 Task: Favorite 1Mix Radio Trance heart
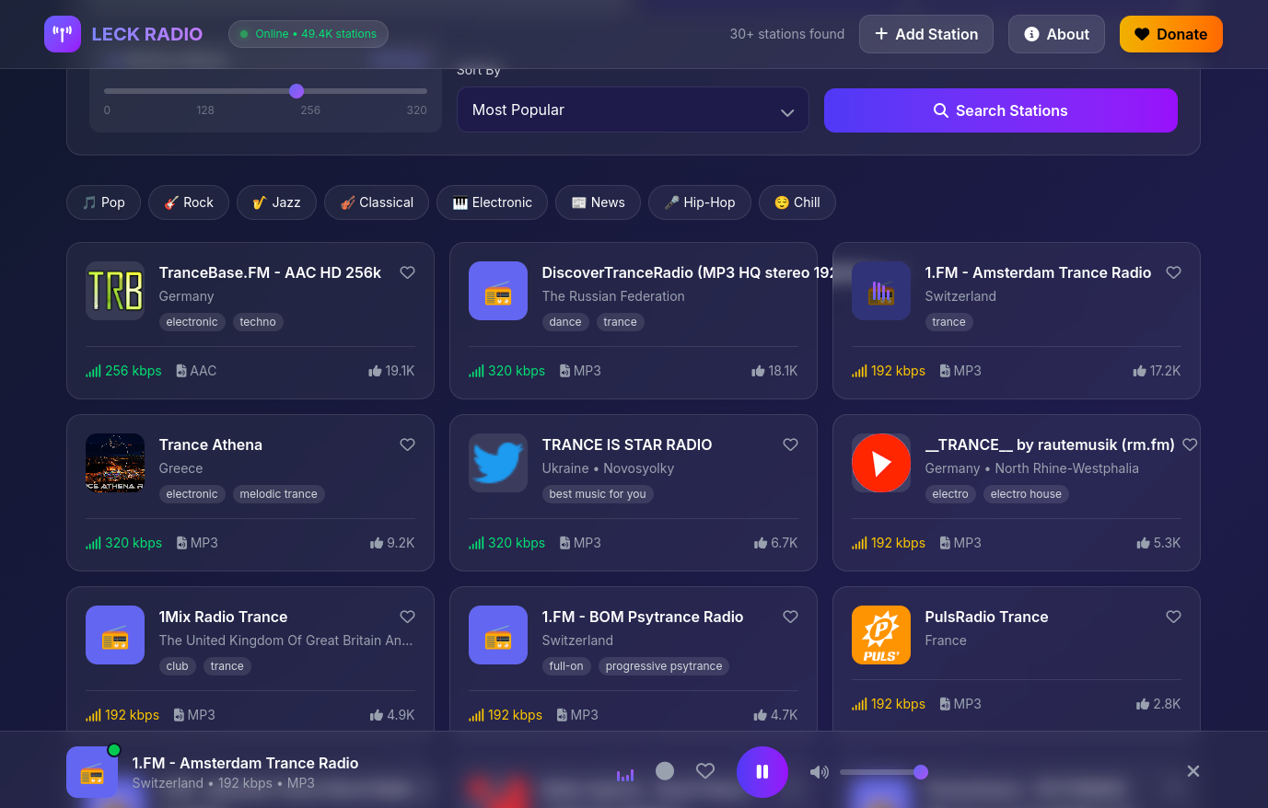click(407, 617)
